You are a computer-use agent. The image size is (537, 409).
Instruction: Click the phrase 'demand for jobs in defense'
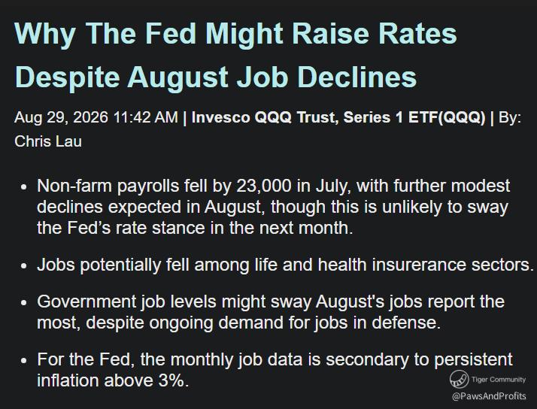(x=329, y=323)
